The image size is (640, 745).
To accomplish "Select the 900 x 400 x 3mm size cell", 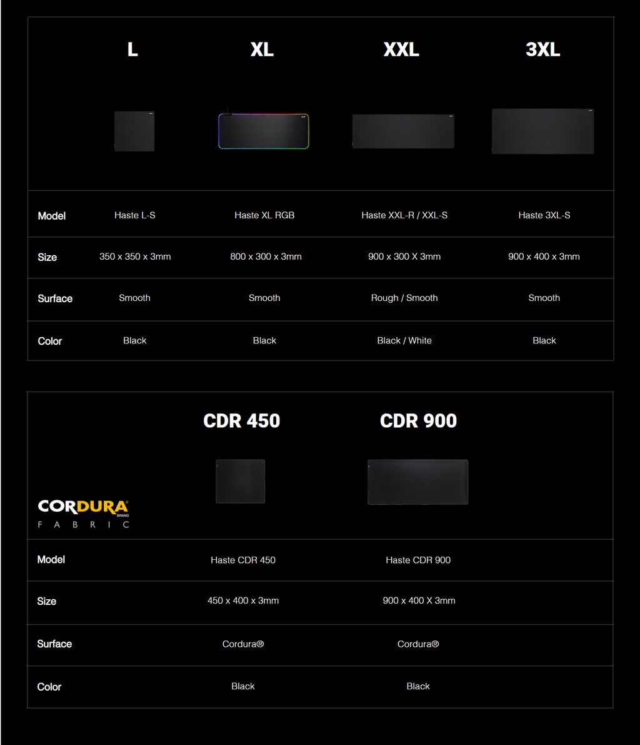I will click(544, 256).
